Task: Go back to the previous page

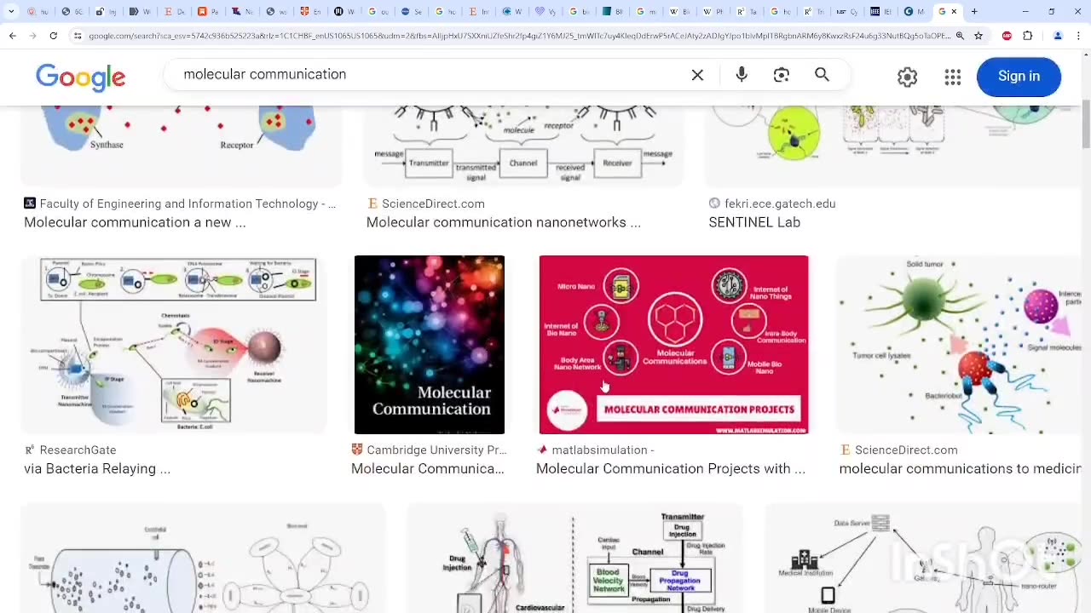Action: [x=12, y=36]
